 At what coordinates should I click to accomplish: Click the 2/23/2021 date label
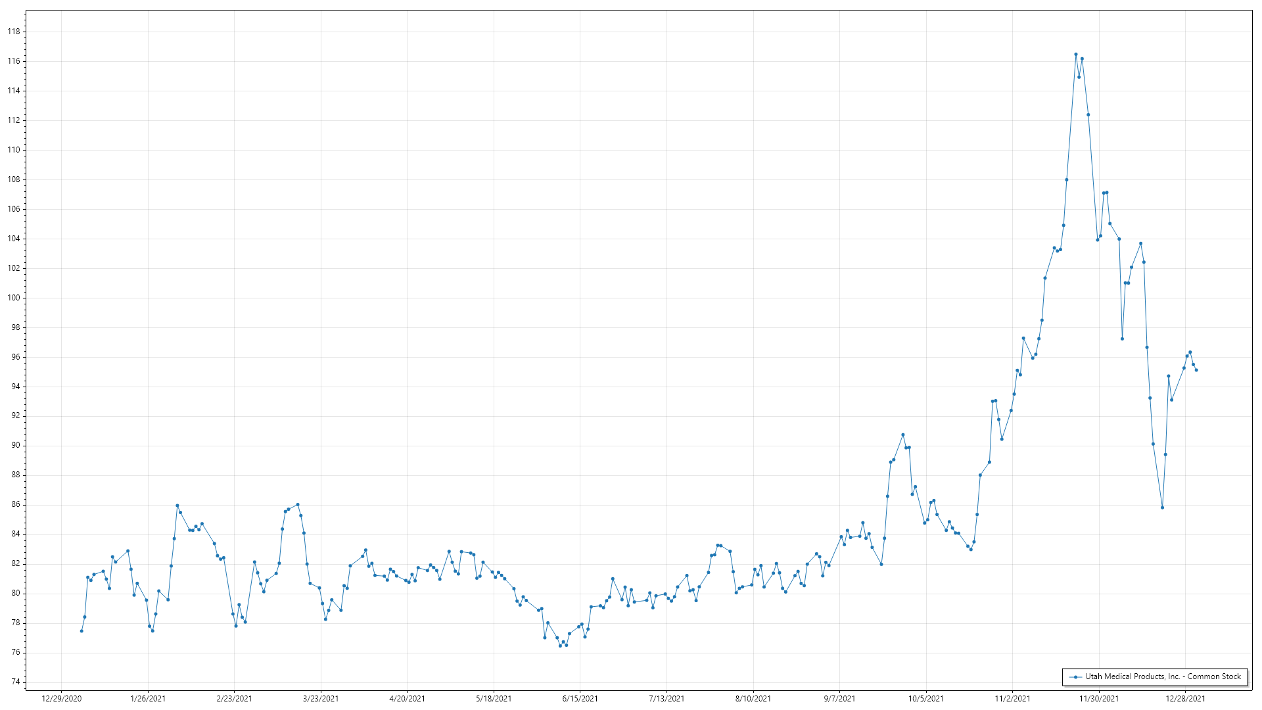click(234, 698)
